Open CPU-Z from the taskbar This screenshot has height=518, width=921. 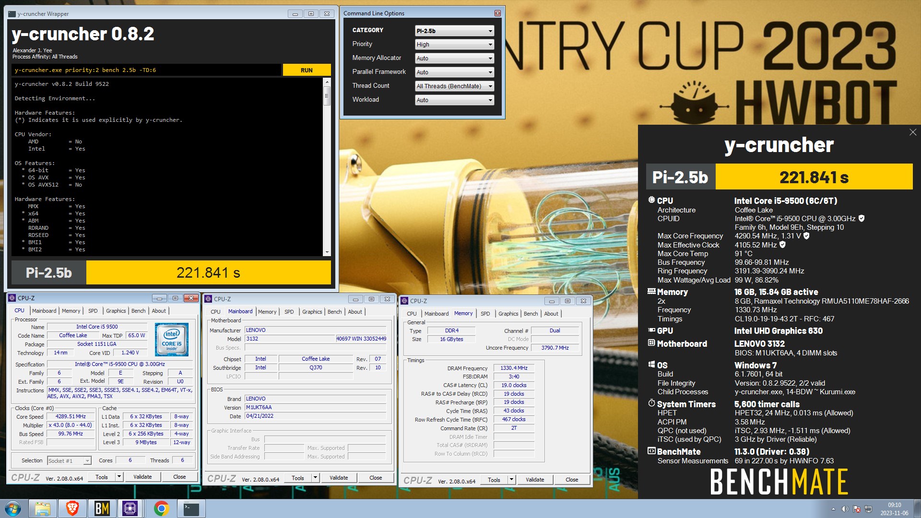[x=130, y=508]
